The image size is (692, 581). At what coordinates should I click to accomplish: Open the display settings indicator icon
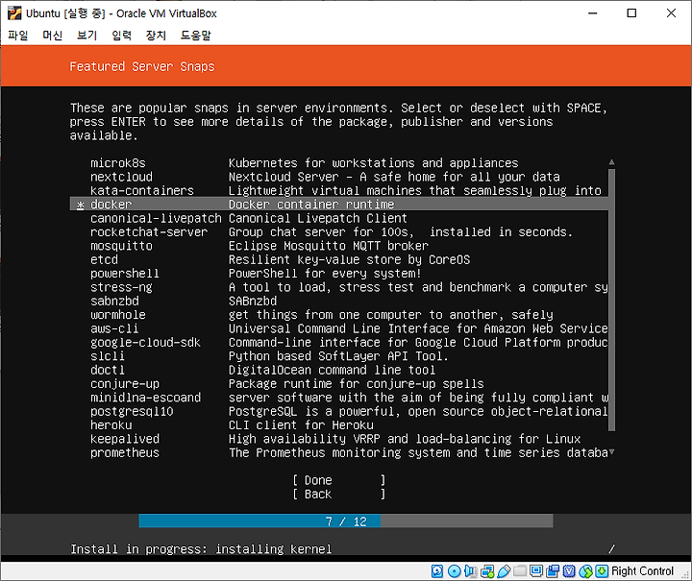[536, 570]
